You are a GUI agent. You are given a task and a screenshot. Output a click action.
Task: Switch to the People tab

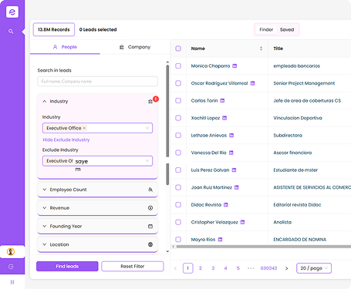coord(65,47)
